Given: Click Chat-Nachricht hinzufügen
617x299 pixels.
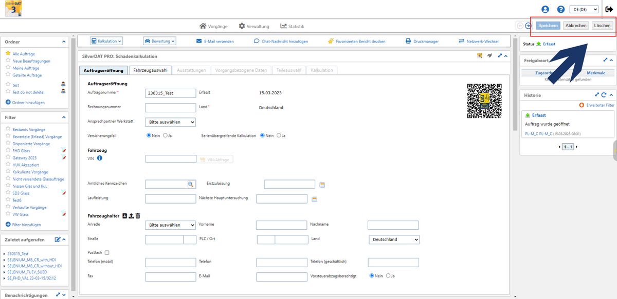Looking at the screenshot, I should (281, 41).
